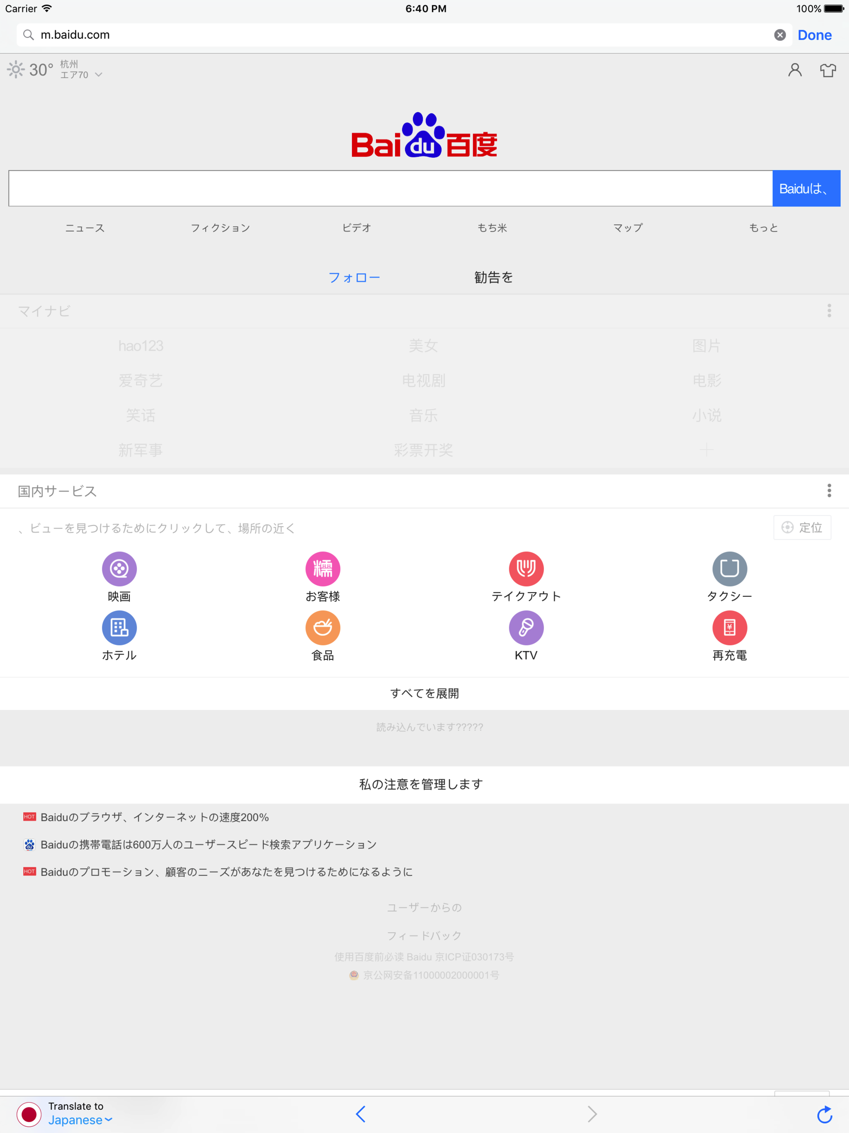
Task: Open the 音乐 link
Action: tap(424, 416)
